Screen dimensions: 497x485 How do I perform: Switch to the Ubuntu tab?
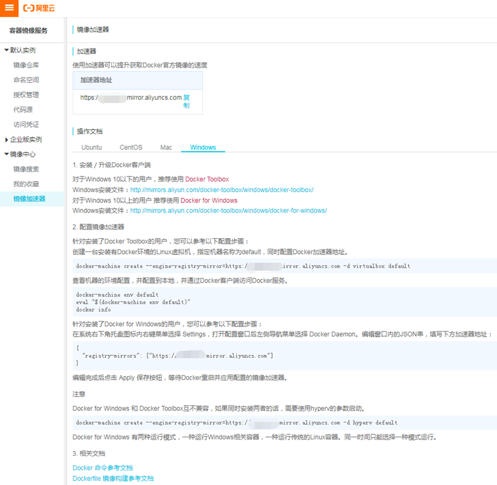[x=92, y=147]
